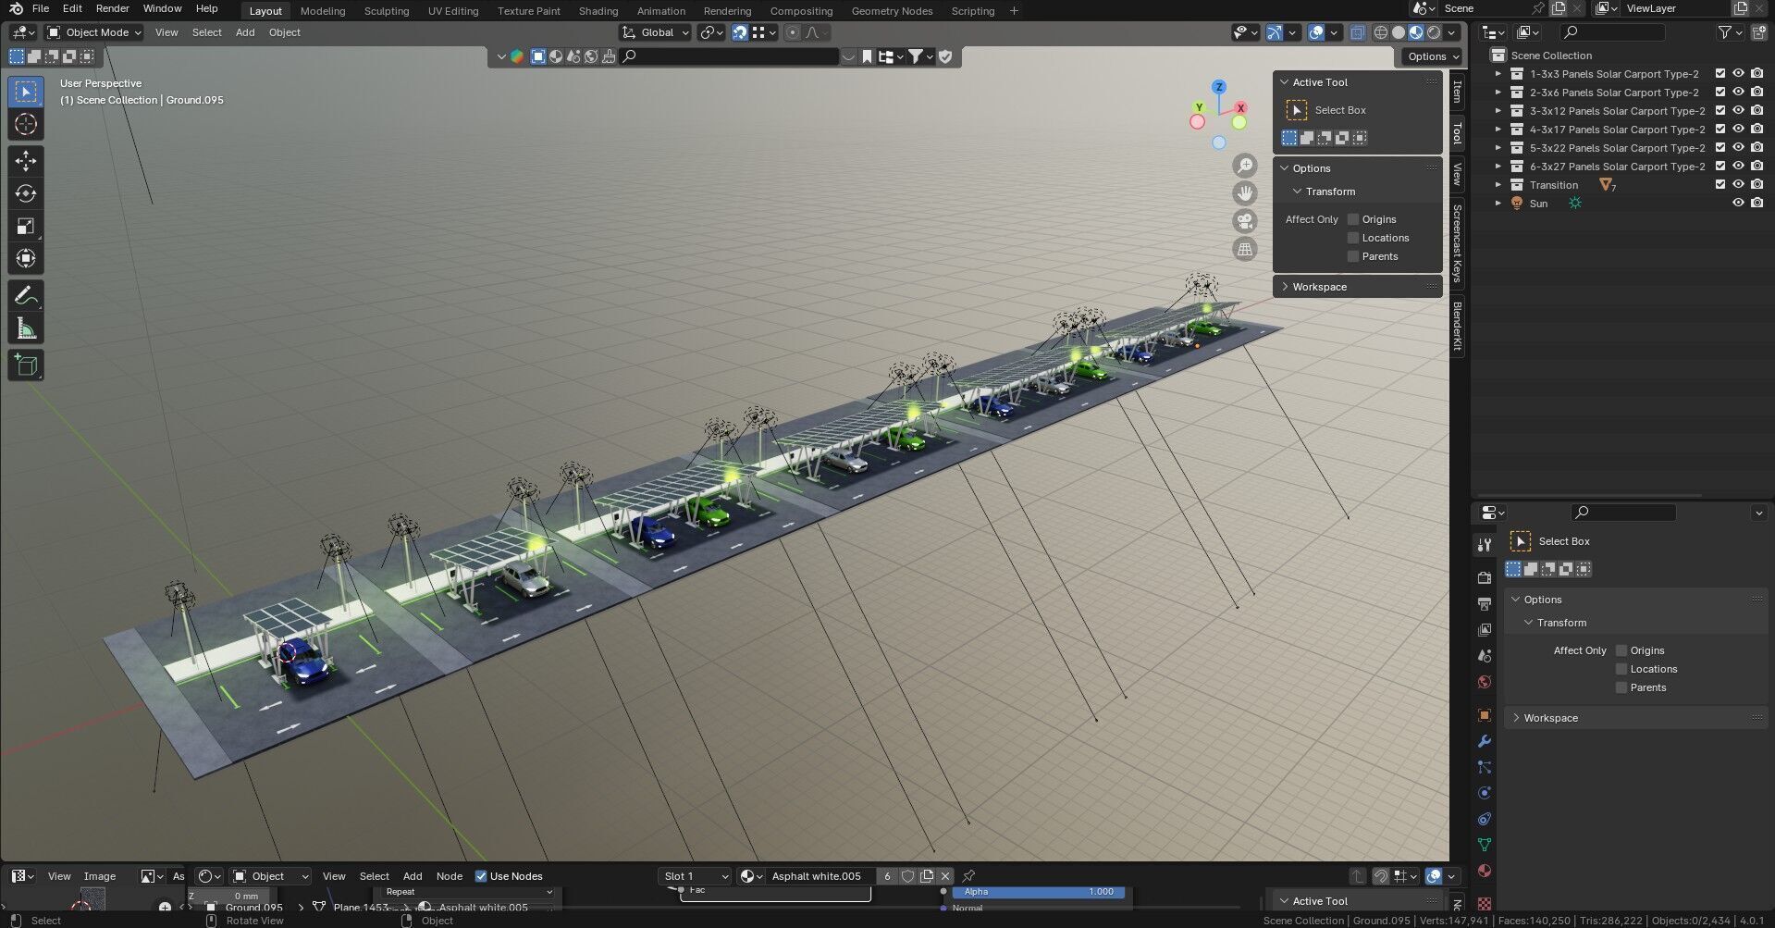Adjust the Alpha value slider

coord(1039,892)
